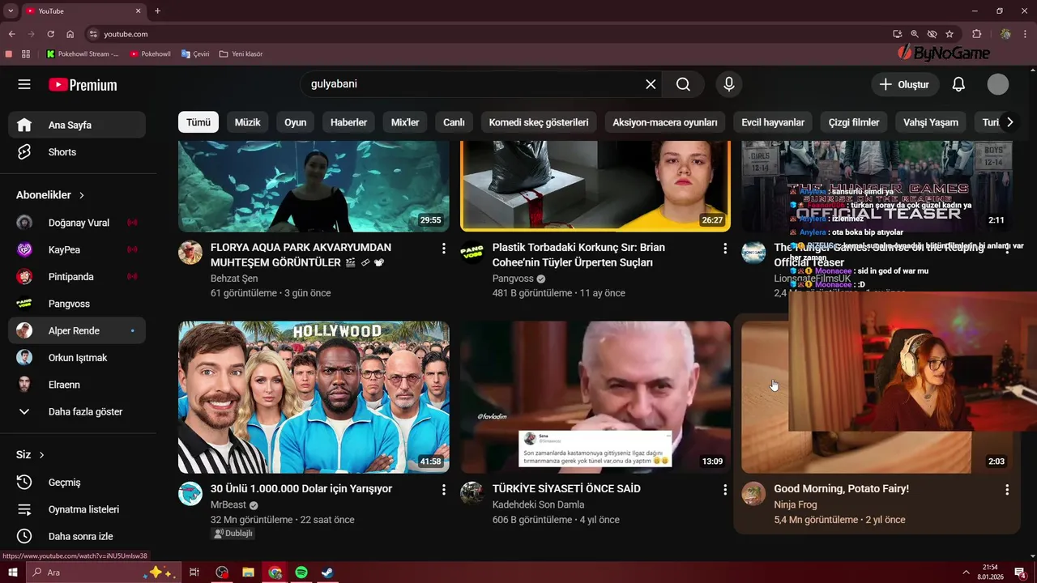Open Shorts in the sidebar
Viewport: 1037px width, 583px height.
point(77,152)
